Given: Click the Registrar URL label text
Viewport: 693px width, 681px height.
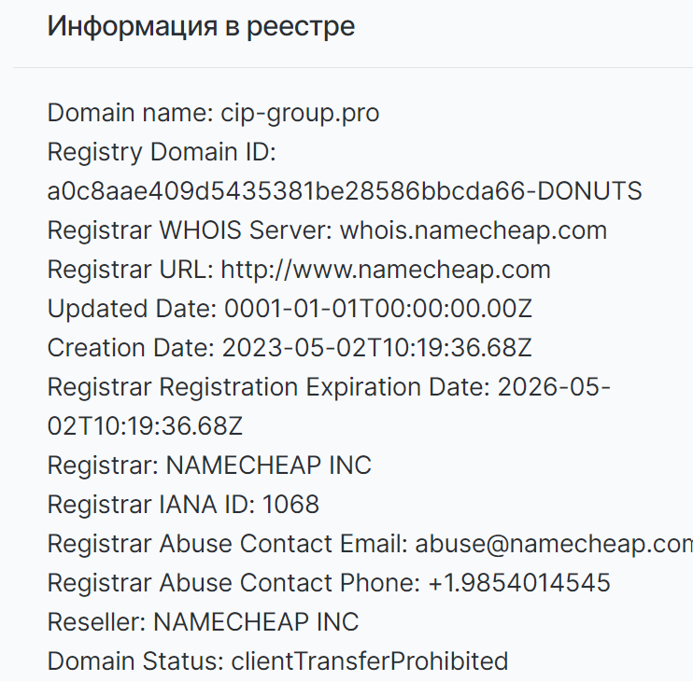Looking at the screenshot, I should click(131, 270).
